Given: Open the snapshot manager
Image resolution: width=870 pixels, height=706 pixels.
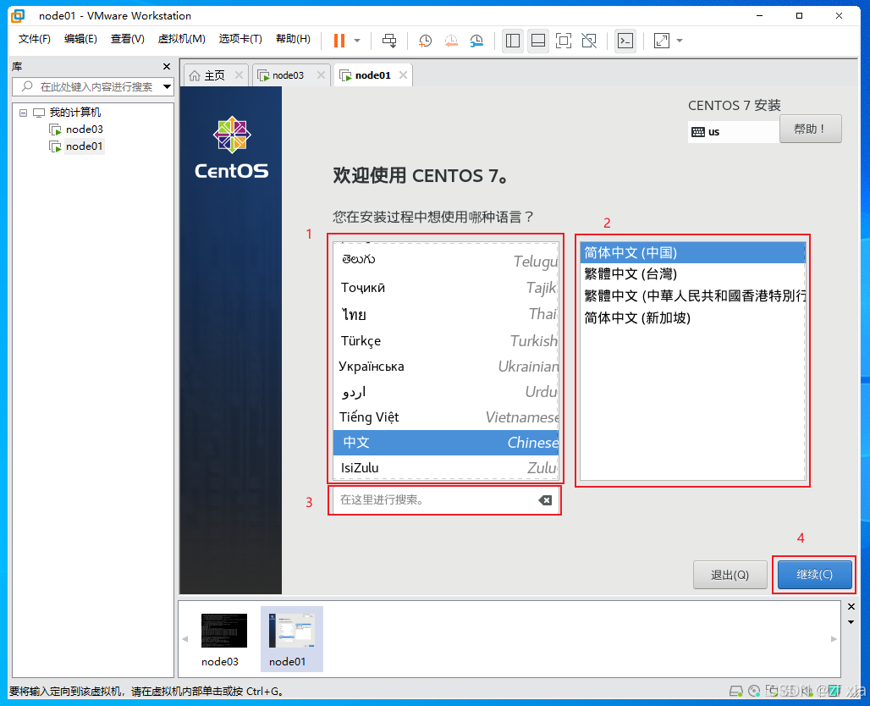Looking at the screenshot, I should point(476,41).
